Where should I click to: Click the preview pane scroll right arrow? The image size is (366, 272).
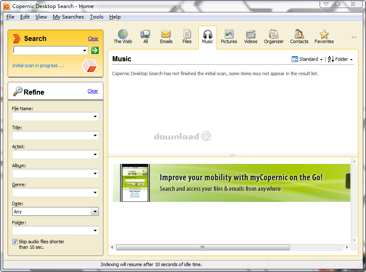pyautogui.click(x=347, y=247)
